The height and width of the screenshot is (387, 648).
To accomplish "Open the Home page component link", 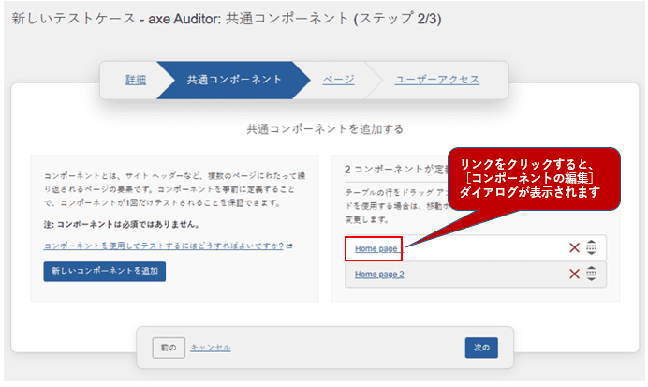I will pyautogui.click(x=378, y=248).
